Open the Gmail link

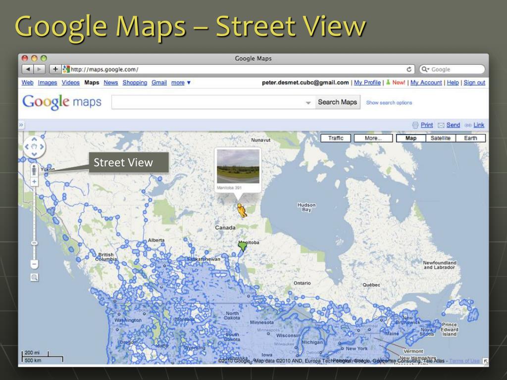point(159,83)
